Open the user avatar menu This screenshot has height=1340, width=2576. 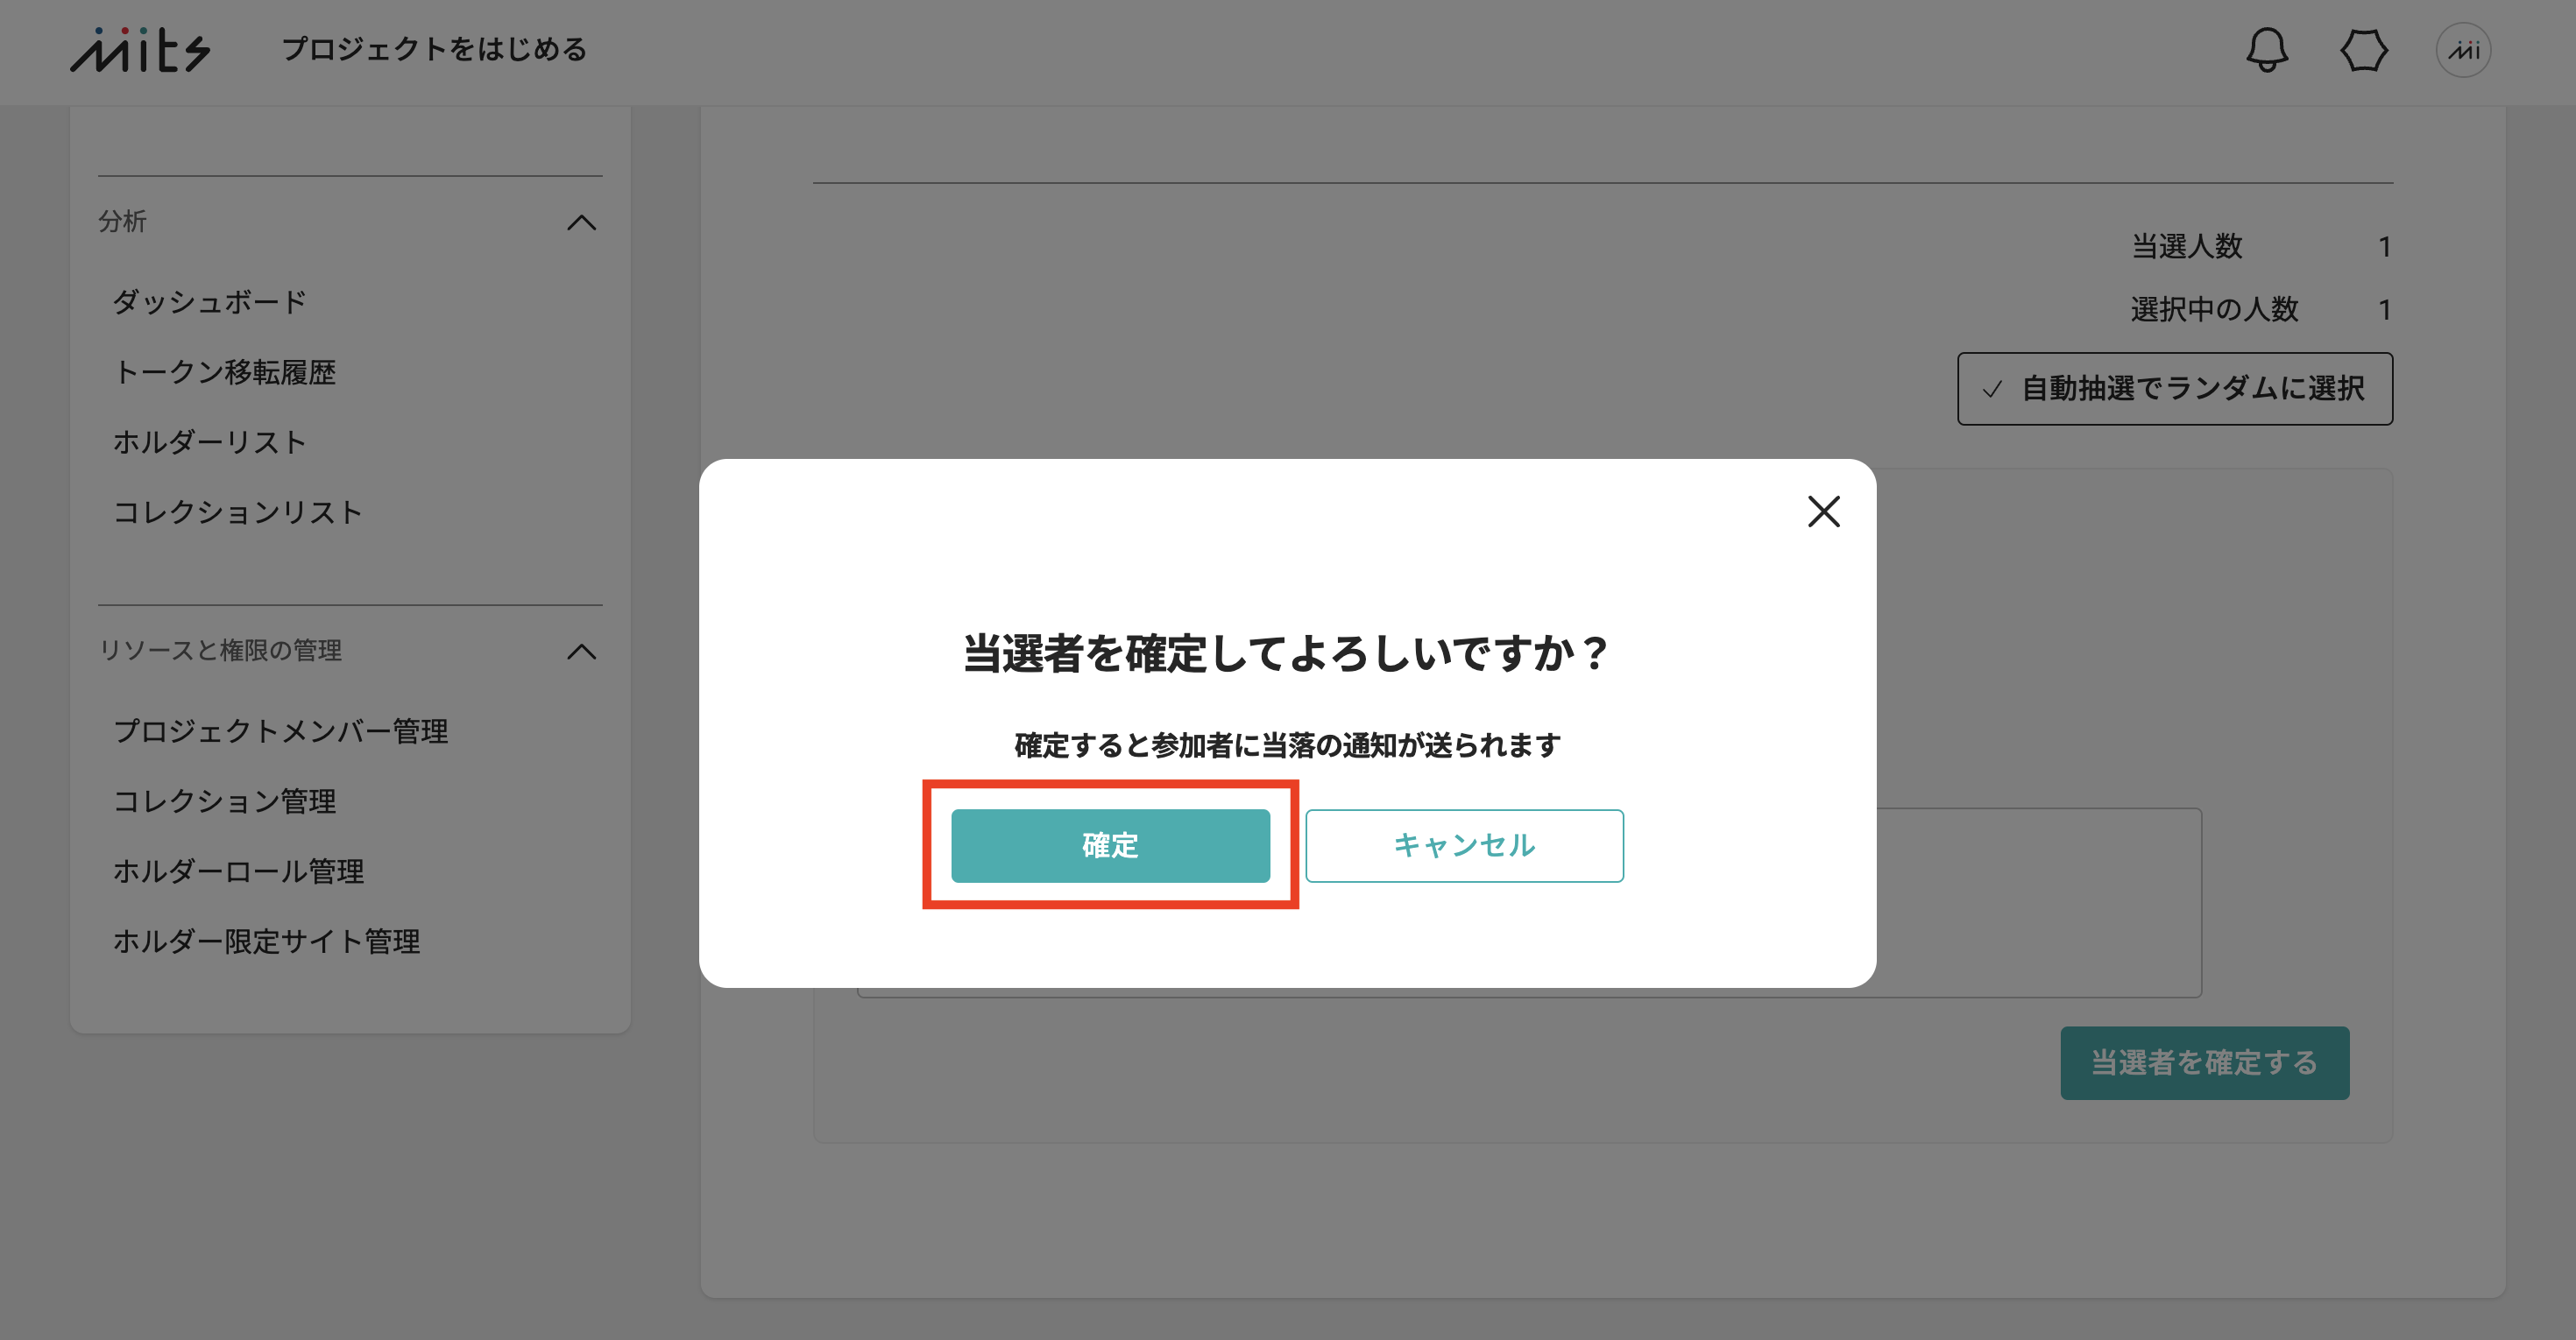[2463, 50]
